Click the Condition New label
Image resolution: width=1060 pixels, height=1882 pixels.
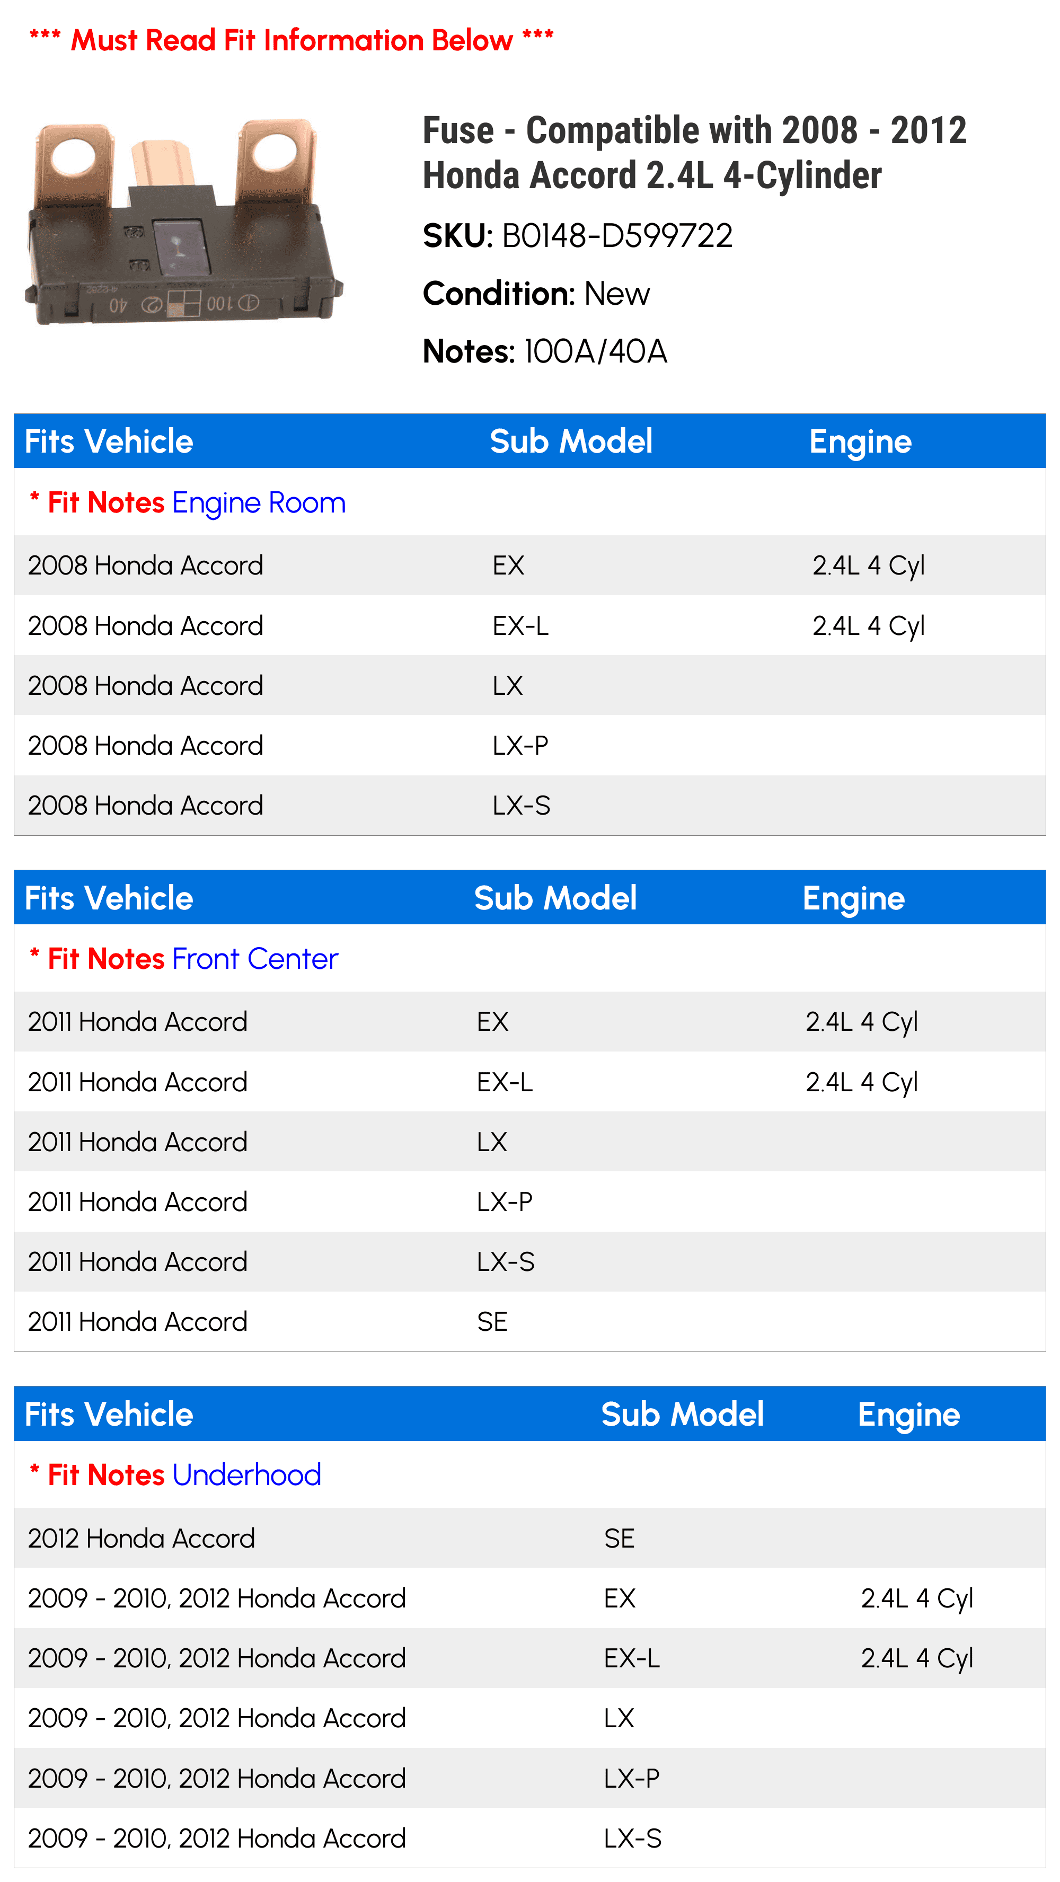point(536,294)
